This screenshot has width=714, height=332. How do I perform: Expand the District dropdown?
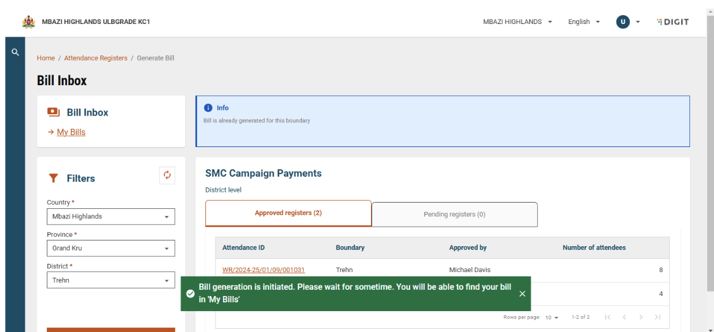point(111,280)
